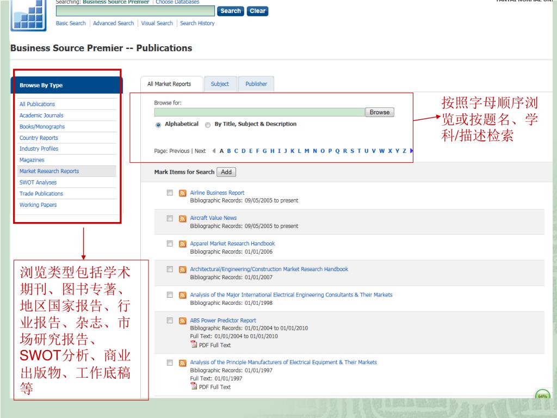Open RSS feed for Airline Business Report
Viewport: 557px width, 418px height.
pyautogui.click(x=183, y=193)
